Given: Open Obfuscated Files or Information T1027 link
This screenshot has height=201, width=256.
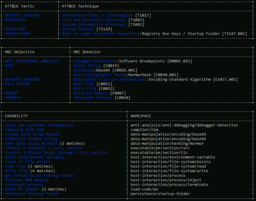Looking at the screenshot, I should [x=97, y=15].
